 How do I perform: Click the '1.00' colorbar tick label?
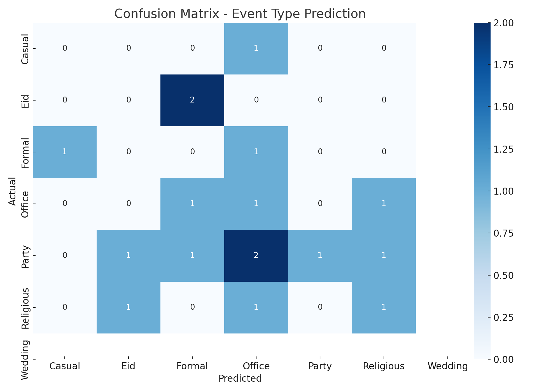point(503,191)
